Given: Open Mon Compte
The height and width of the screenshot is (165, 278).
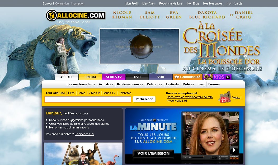Looking at the screenshot, I should coord(234,3).
